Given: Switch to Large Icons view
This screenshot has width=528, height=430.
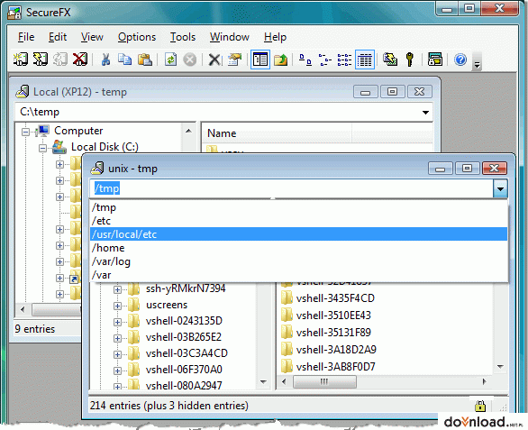Looking at the screenshot, I should [305, 59].
